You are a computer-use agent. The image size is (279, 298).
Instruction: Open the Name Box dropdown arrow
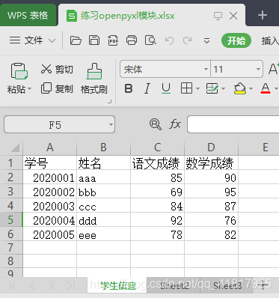tap(111, 124)
